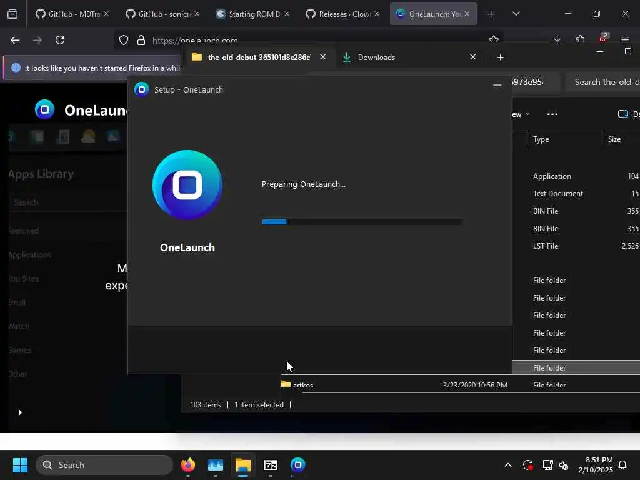The height and width of the screenshot is (480, 640).
Task: Open the tracking protection shield icon
Action: pos(124,40)
